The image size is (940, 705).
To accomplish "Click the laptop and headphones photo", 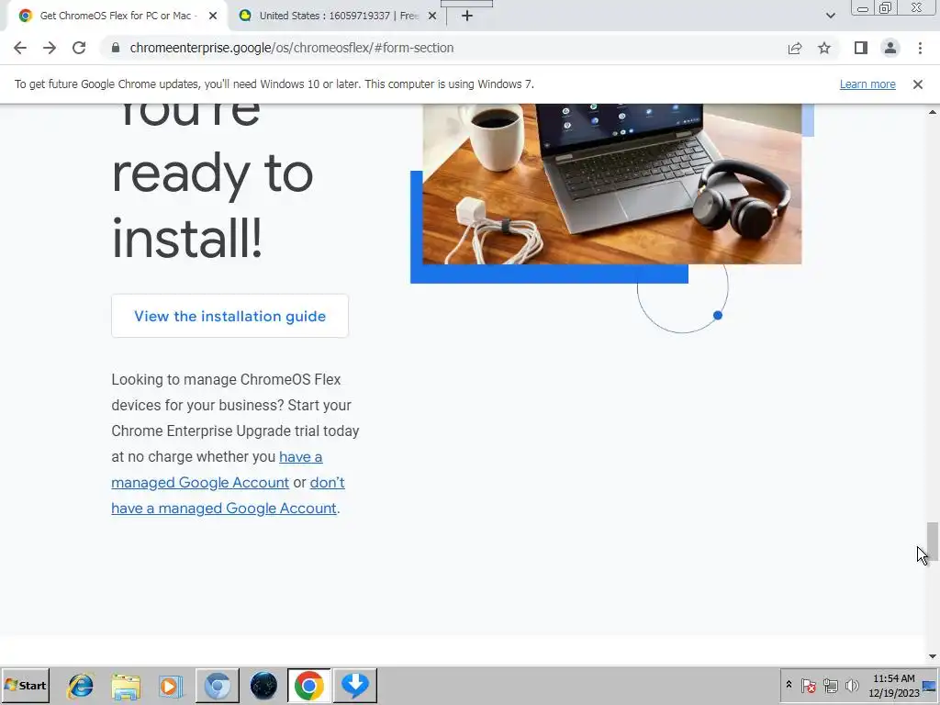I will click(612, 184).
